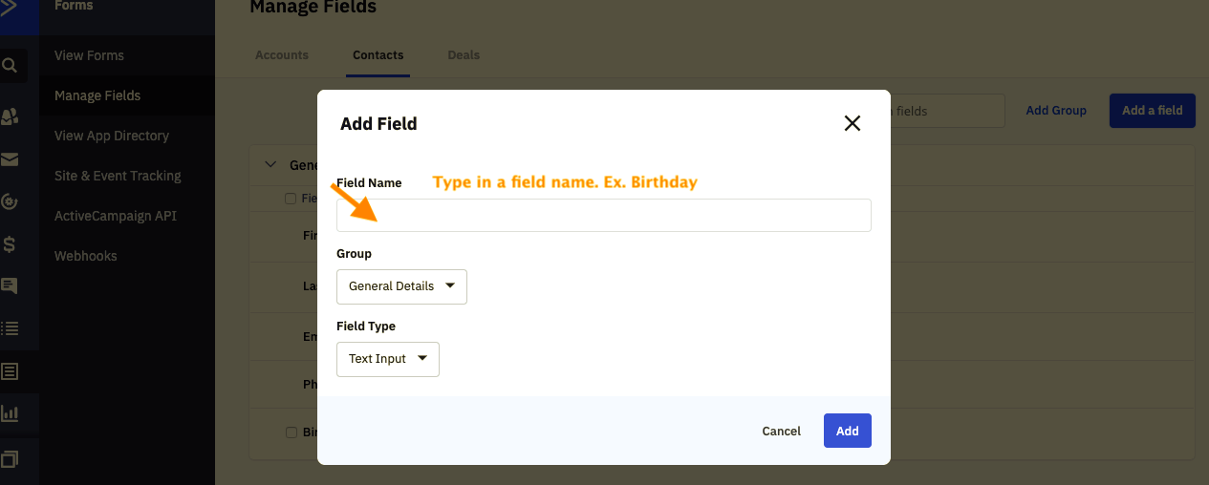Open Site forms from the sidebar document icon
Viewport: 1209px width, 485px height.
10,371
